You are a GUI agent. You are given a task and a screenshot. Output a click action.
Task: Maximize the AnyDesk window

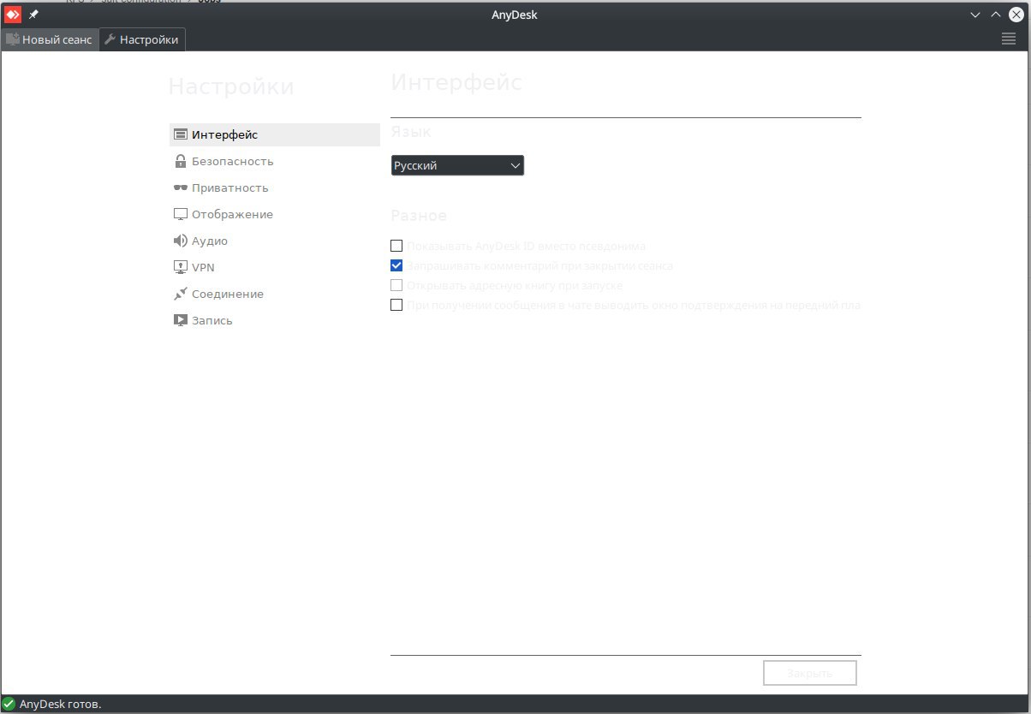(x=996, y=15)
